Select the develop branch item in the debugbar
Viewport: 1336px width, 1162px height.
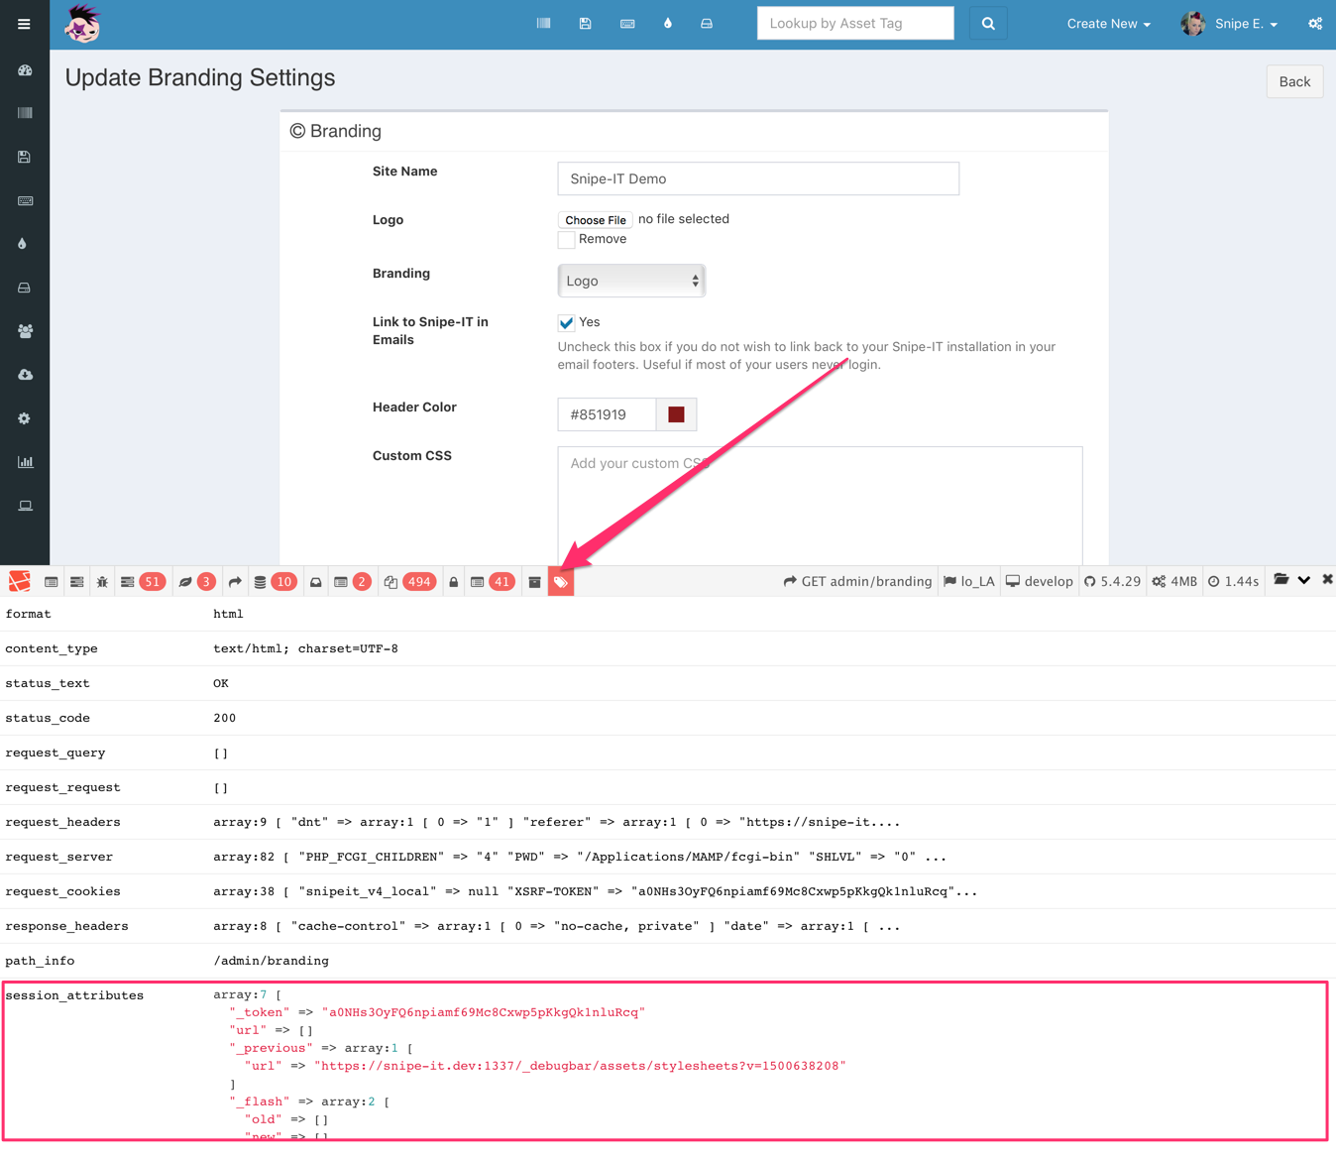pyautogui.click(x=1039, y=581)
